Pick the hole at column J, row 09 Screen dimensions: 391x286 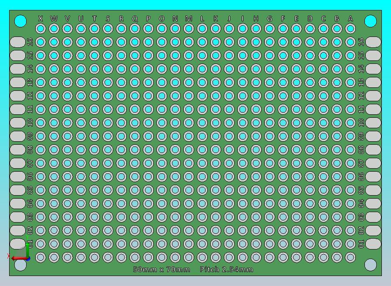click(229, 136)
